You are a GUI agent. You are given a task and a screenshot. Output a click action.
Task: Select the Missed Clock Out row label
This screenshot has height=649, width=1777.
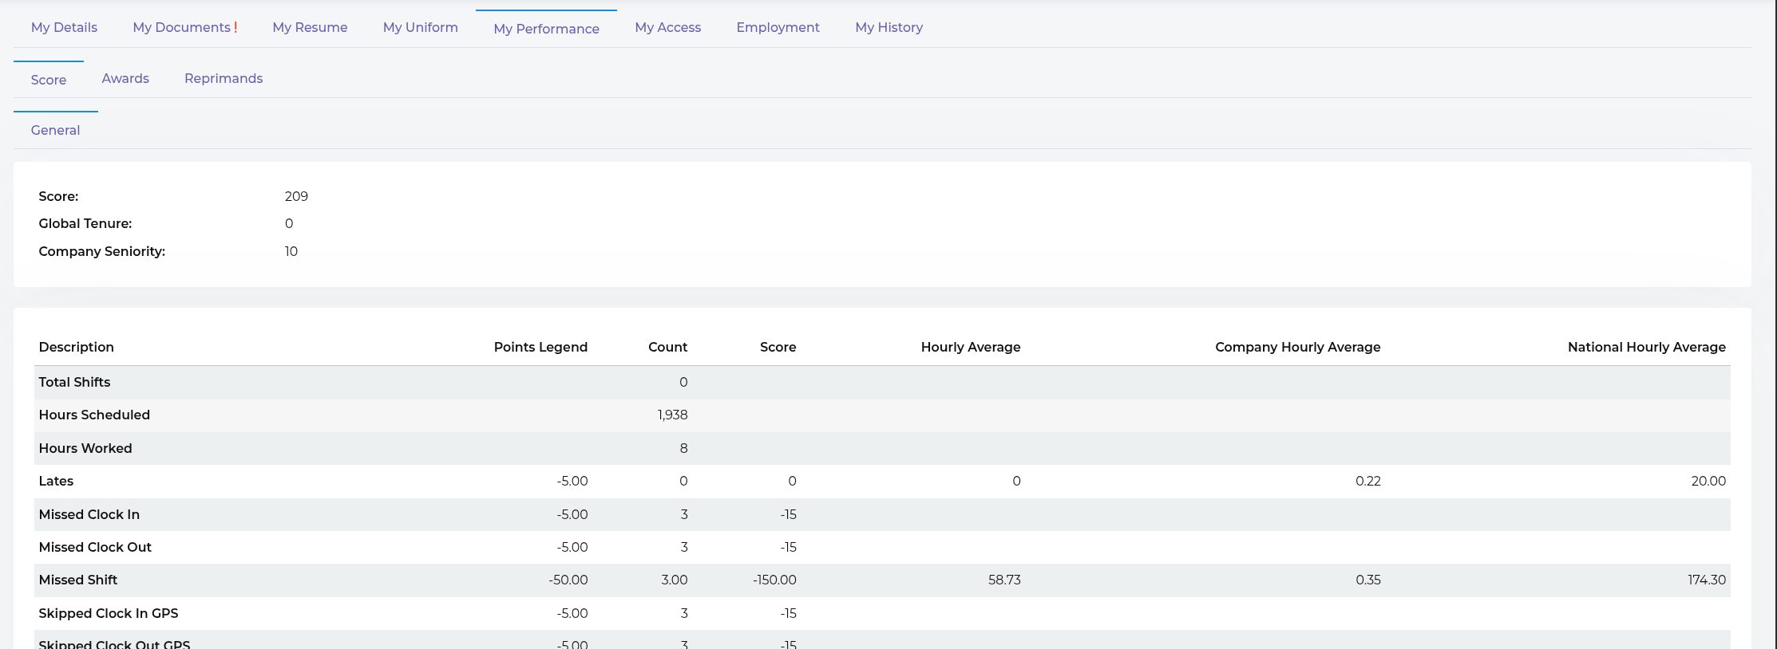click(95, 547)
